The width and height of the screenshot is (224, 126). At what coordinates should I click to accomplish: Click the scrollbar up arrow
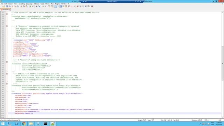pos(223,12)
